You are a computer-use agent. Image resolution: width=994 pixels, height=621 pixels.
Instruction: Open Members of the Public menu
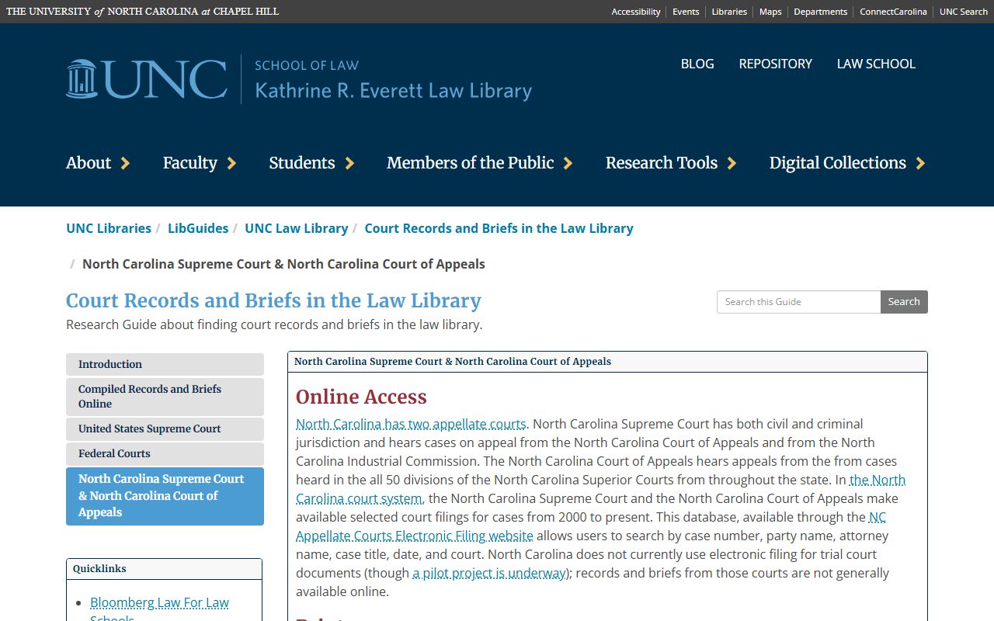(x=471, y=163)
